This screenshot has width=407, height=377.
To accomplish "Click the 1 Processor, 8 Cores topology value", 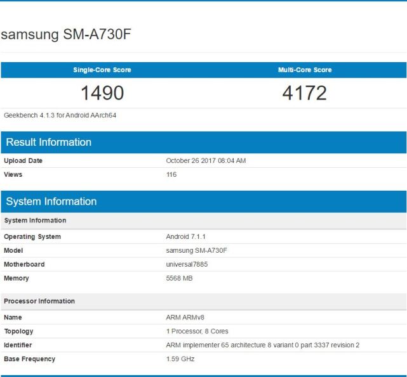I will tap(197, 331).
